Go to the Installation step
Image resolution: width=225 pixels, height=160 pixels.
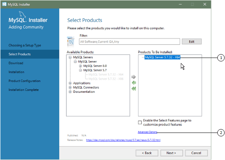click(16, 72)
